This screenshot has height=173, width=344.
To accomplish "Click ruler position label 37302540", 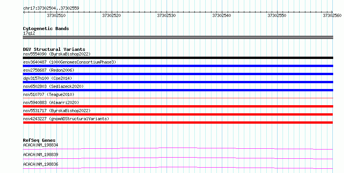I will click(221, 15).
